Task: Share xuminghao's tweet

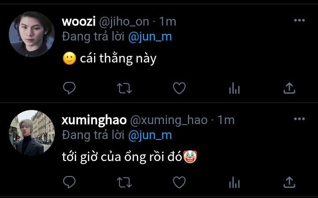Action: click(289, 182)
